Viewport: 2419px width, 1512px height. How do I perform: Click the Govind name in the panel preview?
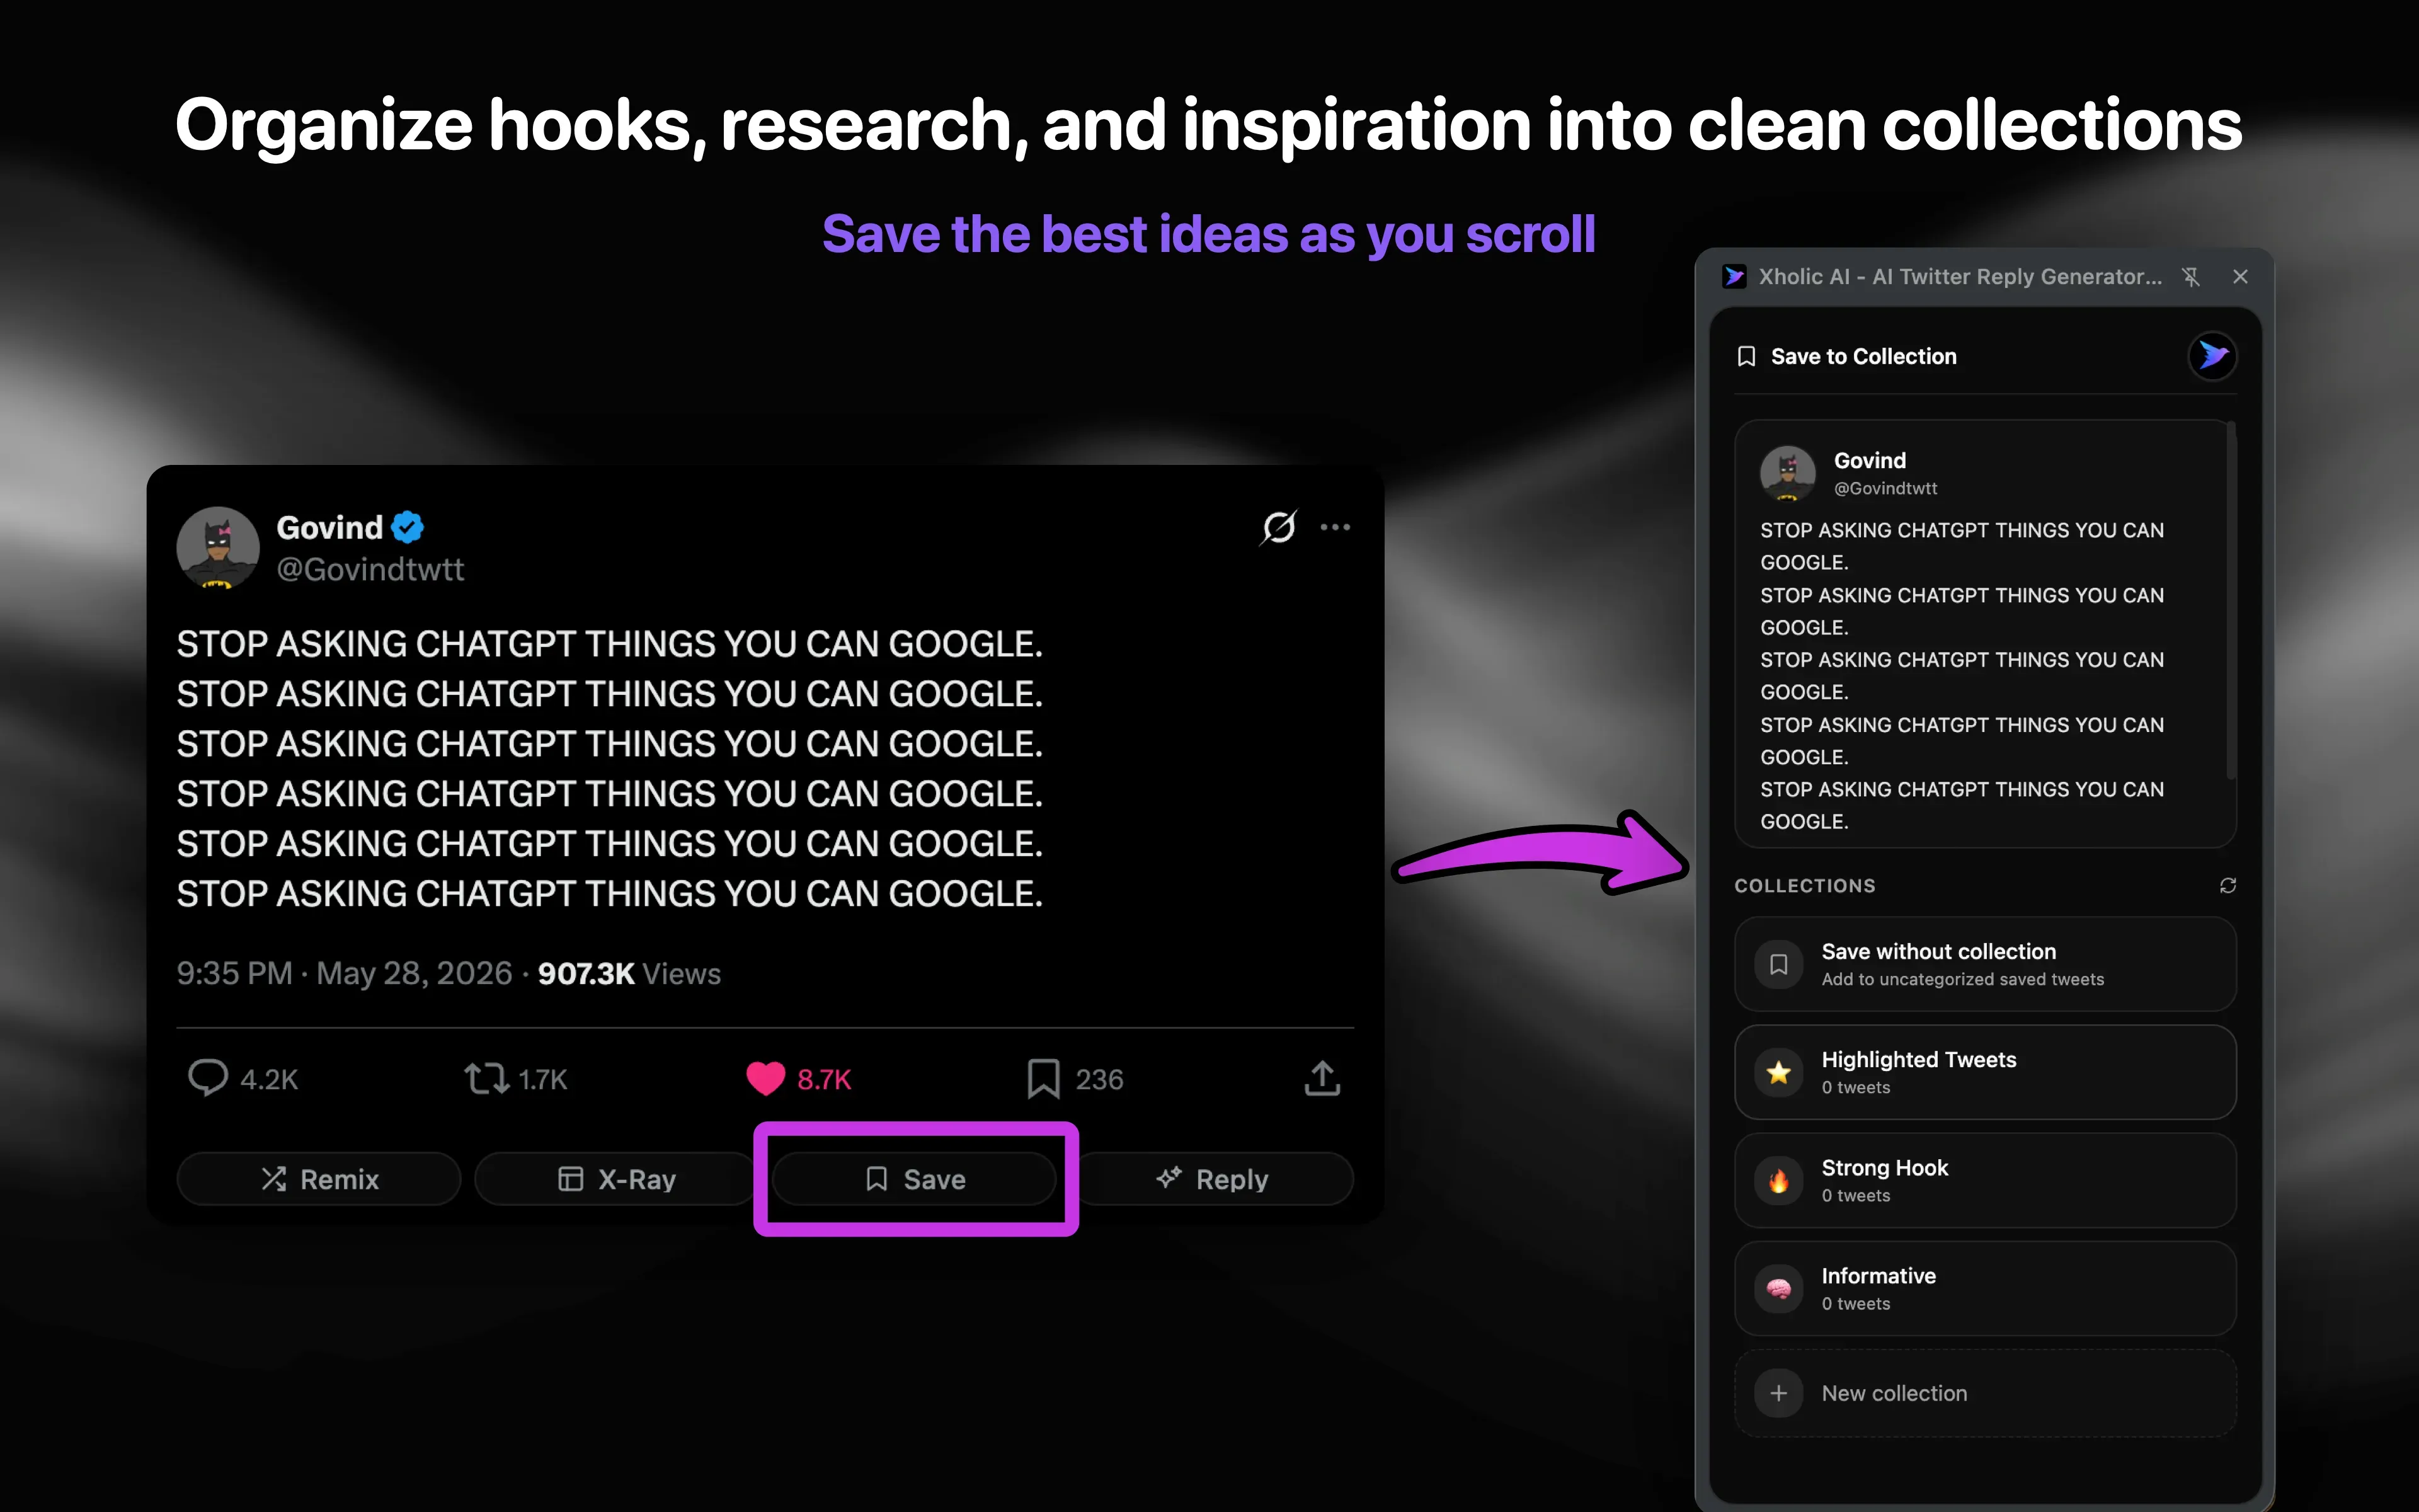click(x=1869, y=460)
